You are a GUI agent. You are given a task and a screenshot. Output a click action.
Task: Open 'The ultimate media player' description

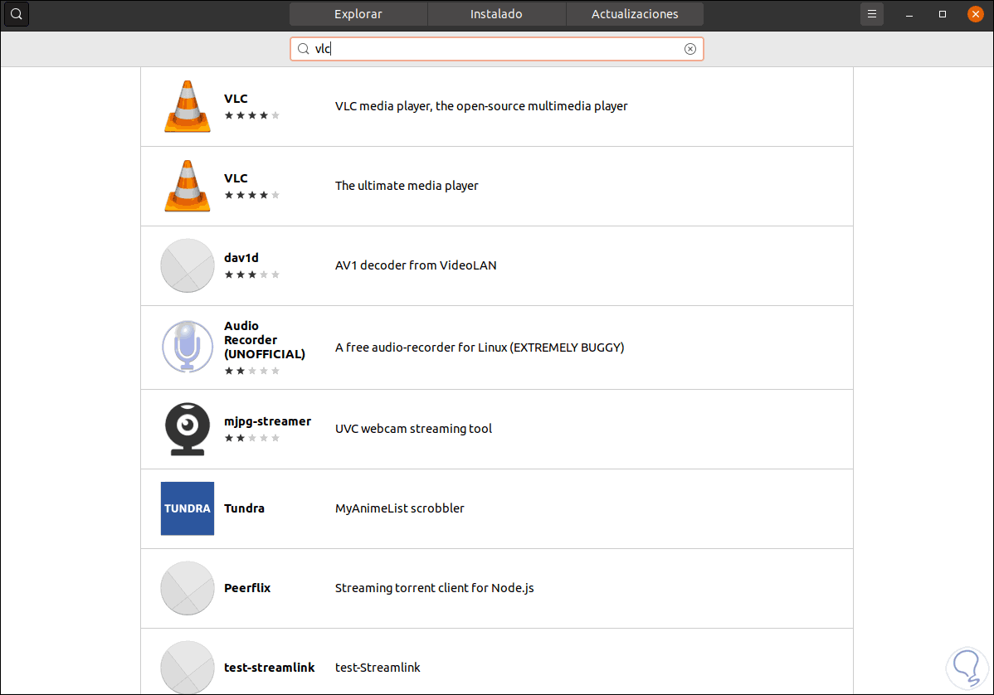pyautogui.click(x=407, y=186)
